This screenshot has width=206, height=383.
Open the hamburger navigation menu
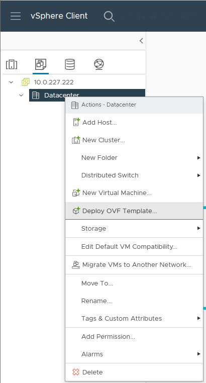16,16
